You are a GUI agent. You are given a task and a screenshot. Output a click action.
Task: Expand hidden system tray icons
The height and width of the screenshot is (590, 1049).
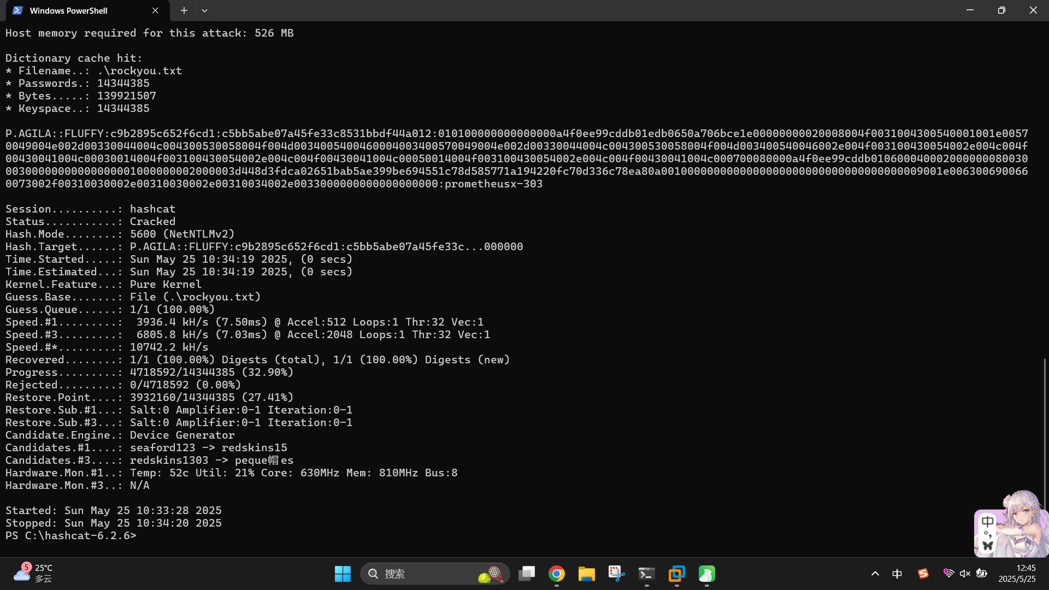pyautogui.click(x=875, y=574)
